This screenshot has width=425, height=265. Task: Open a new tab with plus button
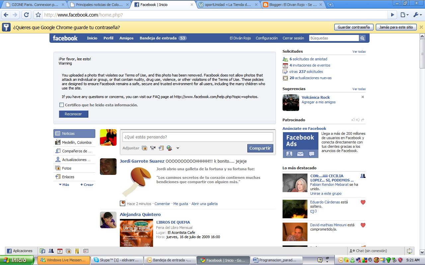click(330, 5)
